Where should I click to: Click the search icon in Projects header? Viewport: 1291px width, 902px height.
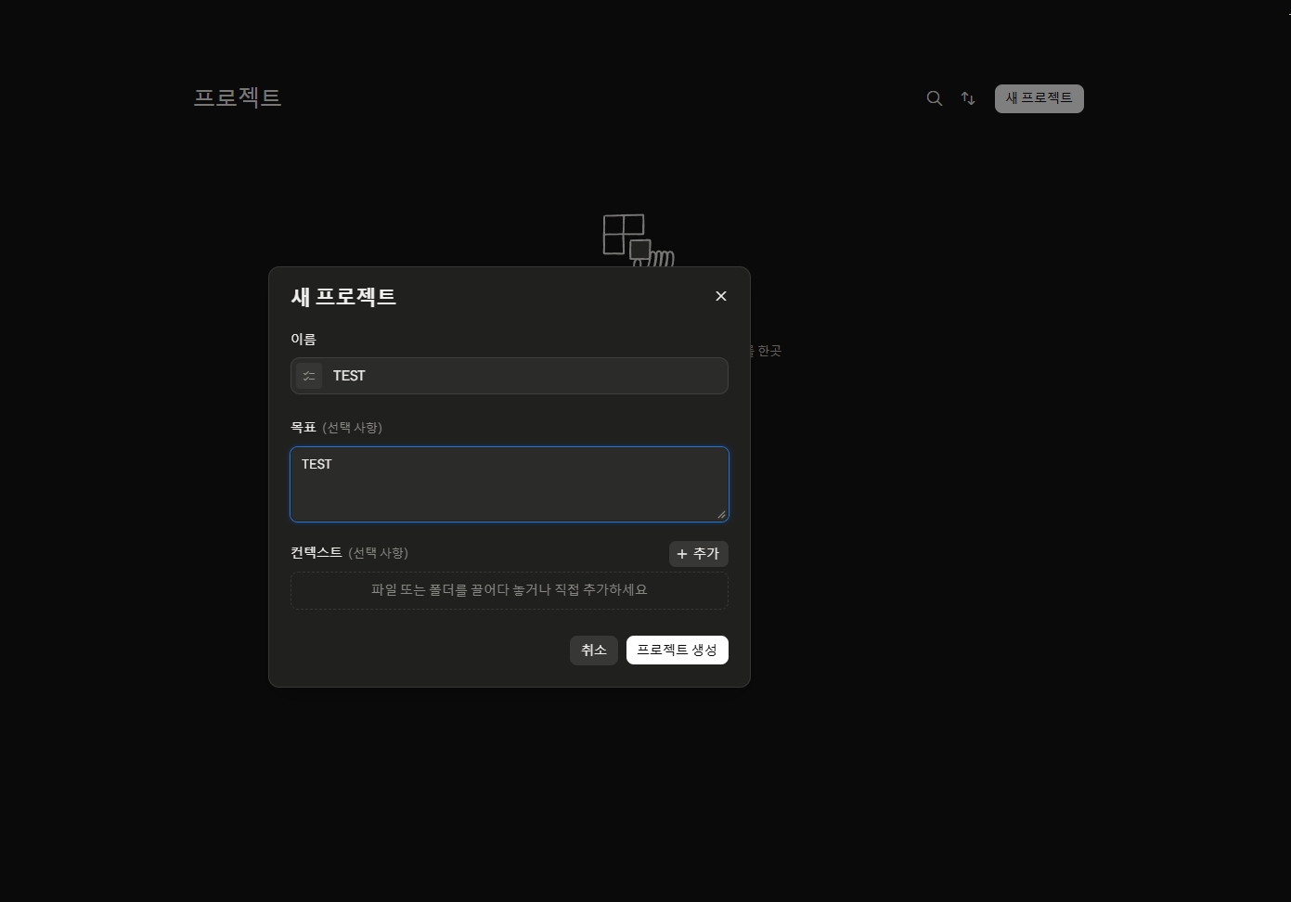(935, 98)
